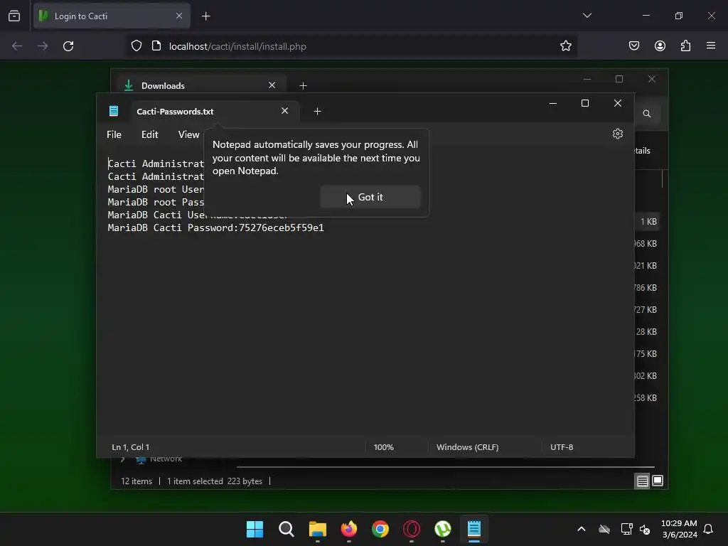Click the tracking protection shield icon
The width and height of the screenshot is (728, 546).
[x=136, y=46]
